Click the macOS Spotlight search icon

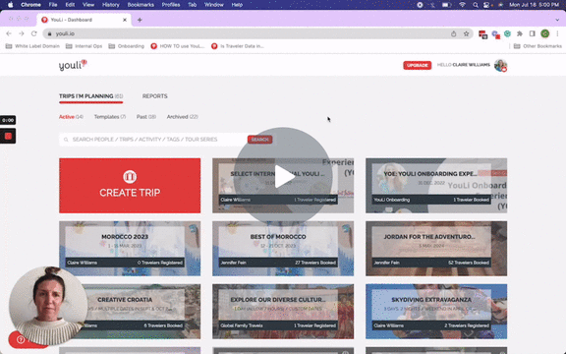pyautogui.click(x=476, y=5)
